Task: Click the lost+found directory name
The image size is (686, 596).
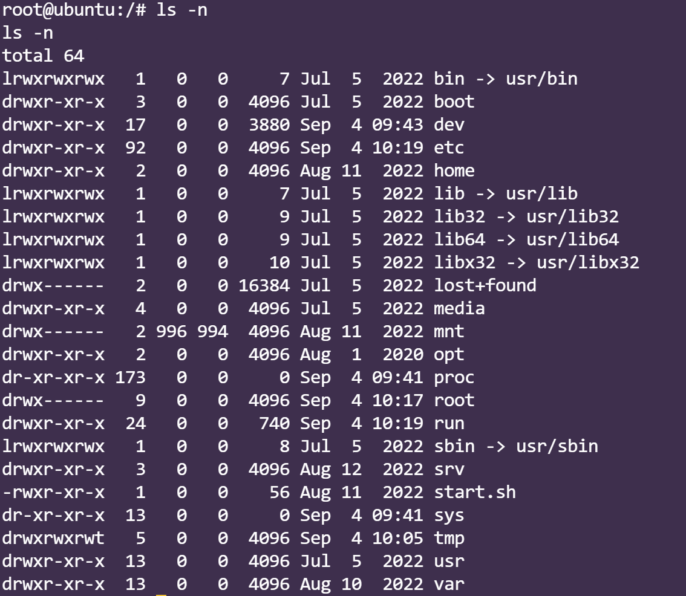Action: click(x=485, y=285)
